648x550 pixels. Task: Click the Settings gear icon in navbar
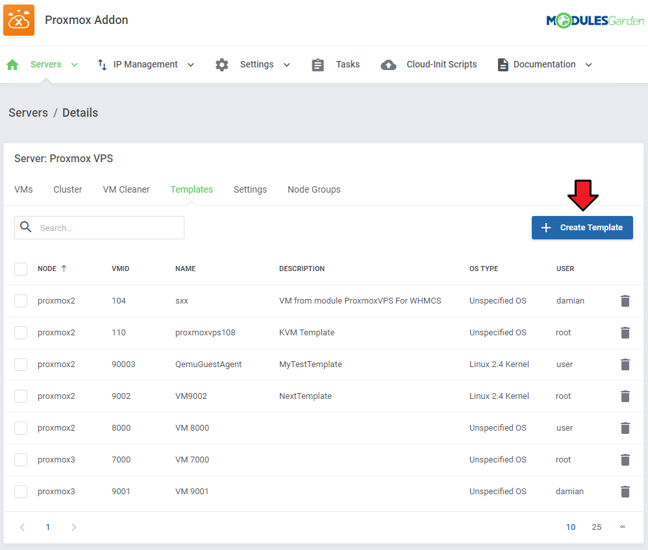pyautogui.click(x=222, y=64)
